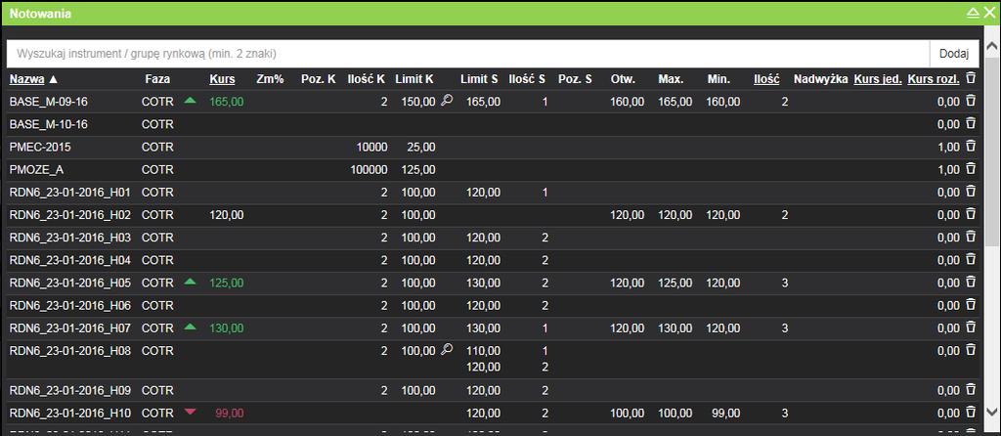The width and height of the screenshot is (1001, 436).
Task: Remove PMOZE_A using its trash icon
Action: 971,169
